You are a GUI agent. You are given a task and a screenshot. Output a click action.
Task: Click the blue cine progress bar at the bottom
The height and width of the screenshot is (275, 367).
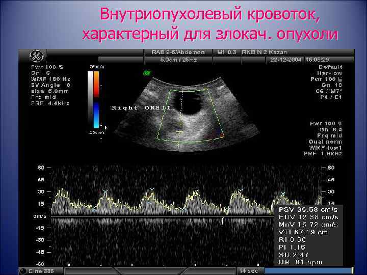tap(308, 271)
